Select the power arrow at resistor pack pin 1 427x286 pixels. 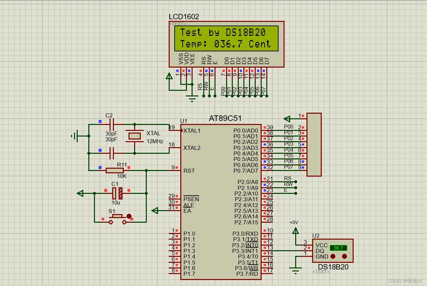(x=288, y=119)
